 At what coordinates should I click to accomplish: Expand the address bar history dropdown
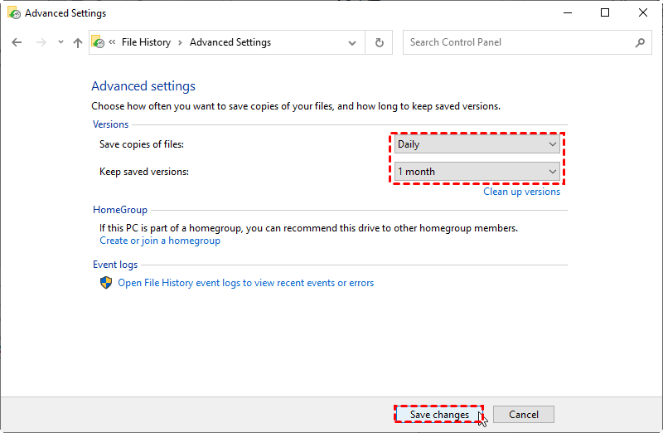pos(352,42)
